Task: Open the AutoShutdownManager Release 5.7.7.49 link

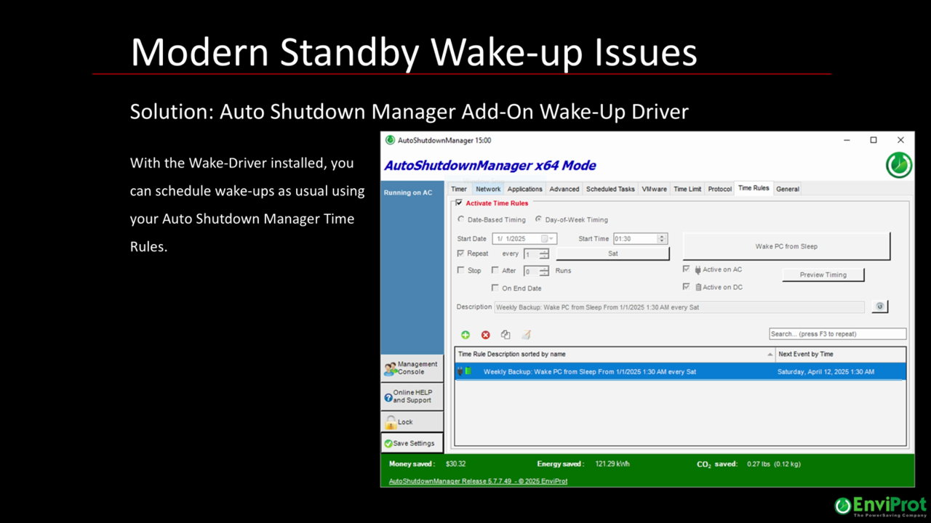Action: (478, 481)
